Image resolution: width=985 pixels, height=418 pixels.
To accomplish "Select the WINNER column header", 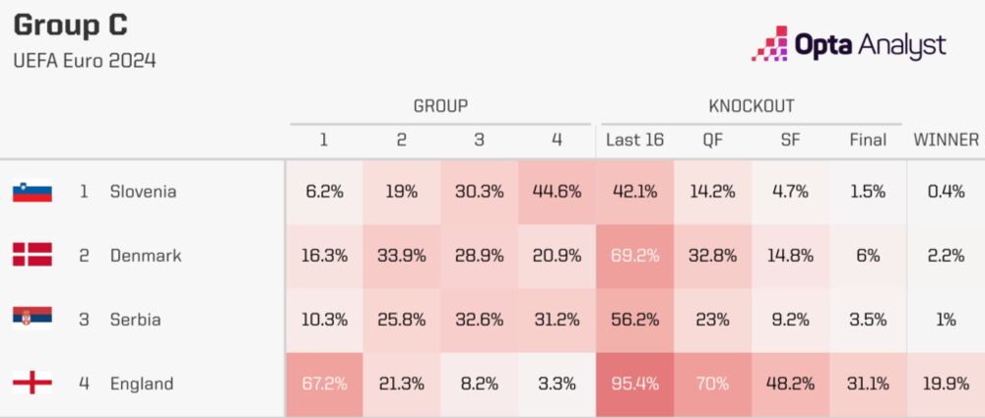I will pyautogui.click(x=946, y=140).
